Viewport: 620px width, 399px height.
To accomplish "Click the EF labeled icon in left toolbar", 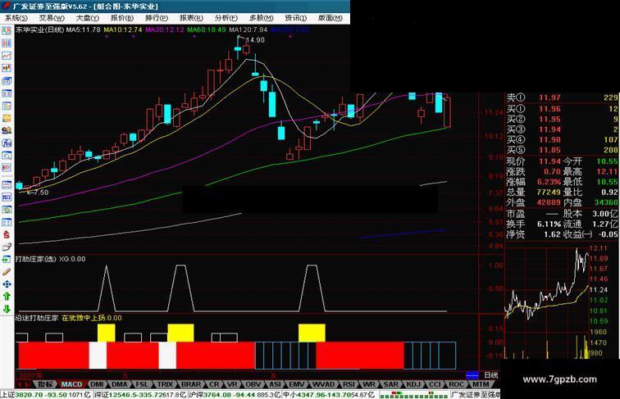I will [x=7, y=168].
